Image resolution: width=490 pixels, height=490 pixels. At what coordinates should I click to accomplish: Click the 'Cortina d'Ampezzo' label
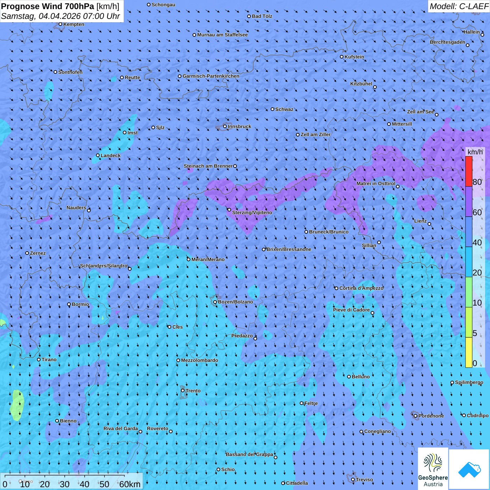pos(362,288)
